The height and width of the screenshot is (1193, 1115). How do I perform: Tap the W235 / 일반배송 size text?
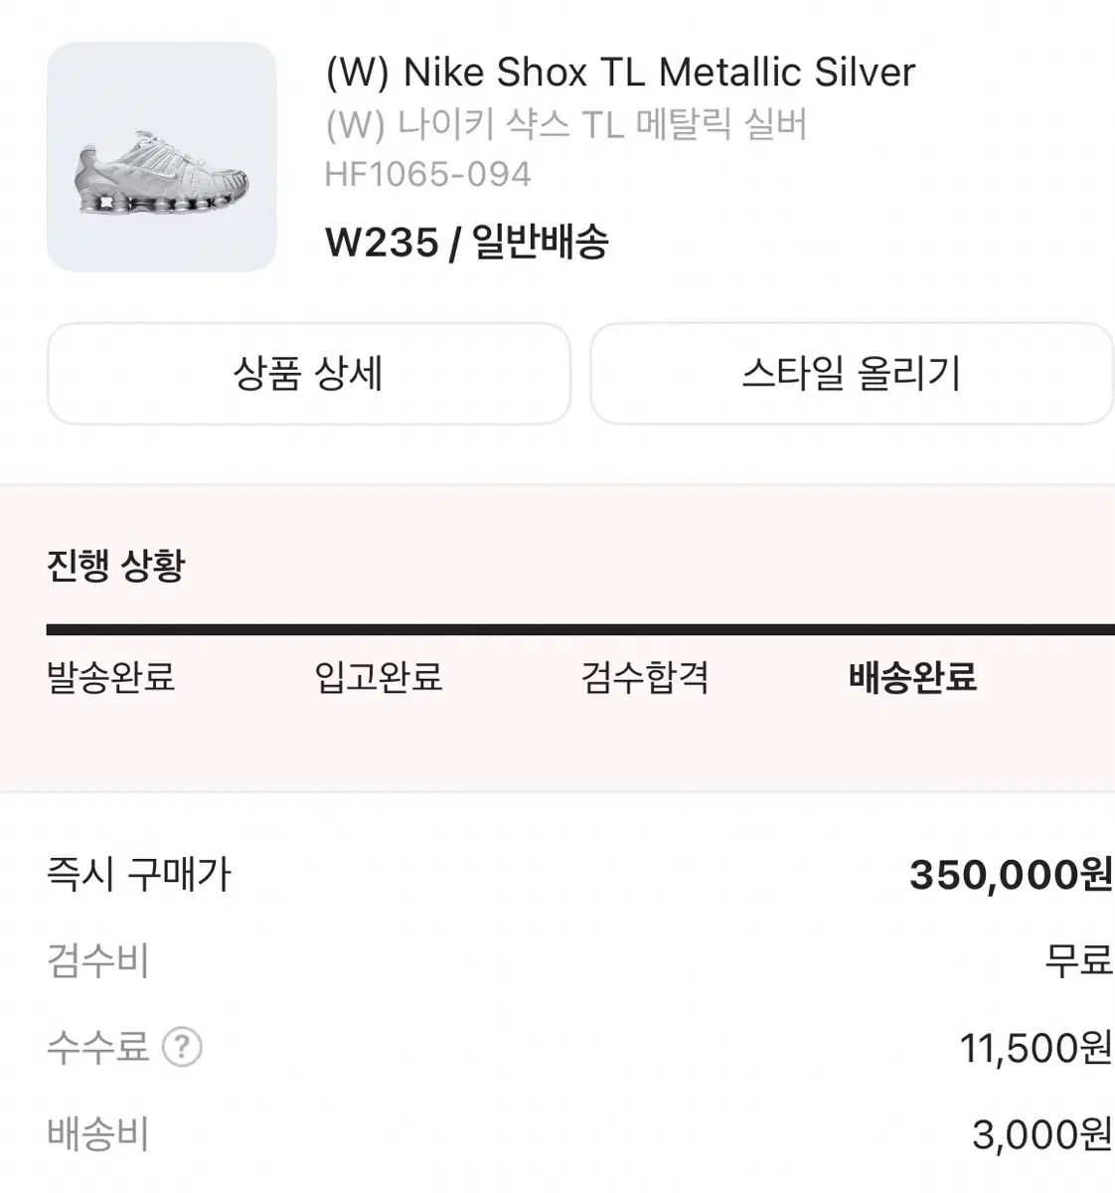point(467,242)
